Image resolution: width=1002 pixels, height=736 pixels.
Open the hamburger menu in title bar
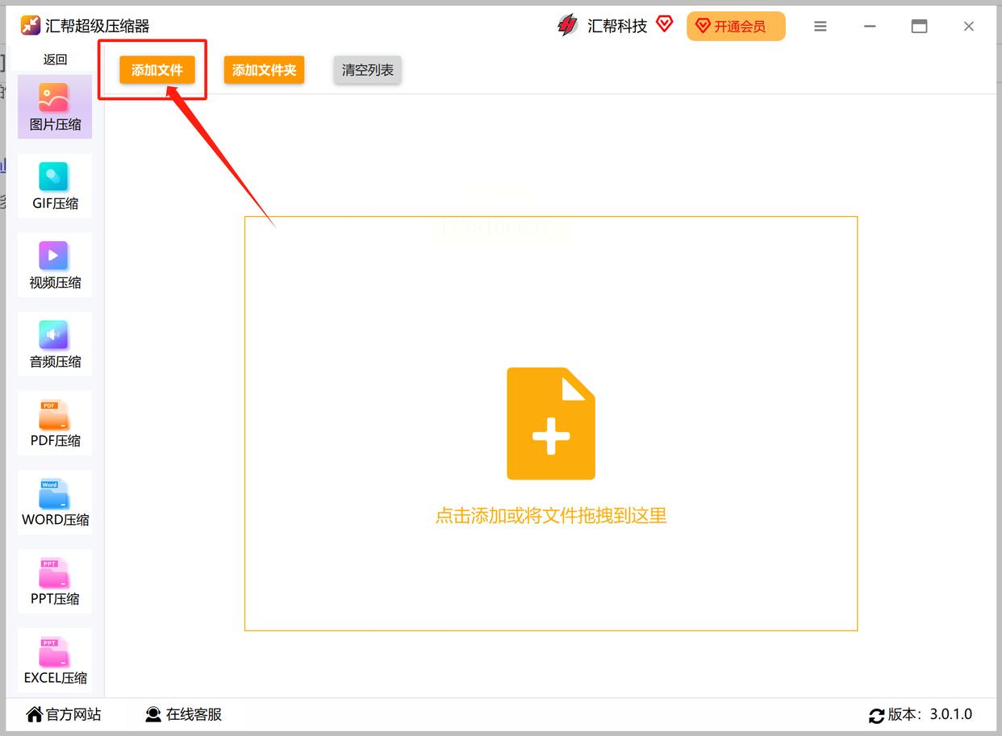pos(820,27)
